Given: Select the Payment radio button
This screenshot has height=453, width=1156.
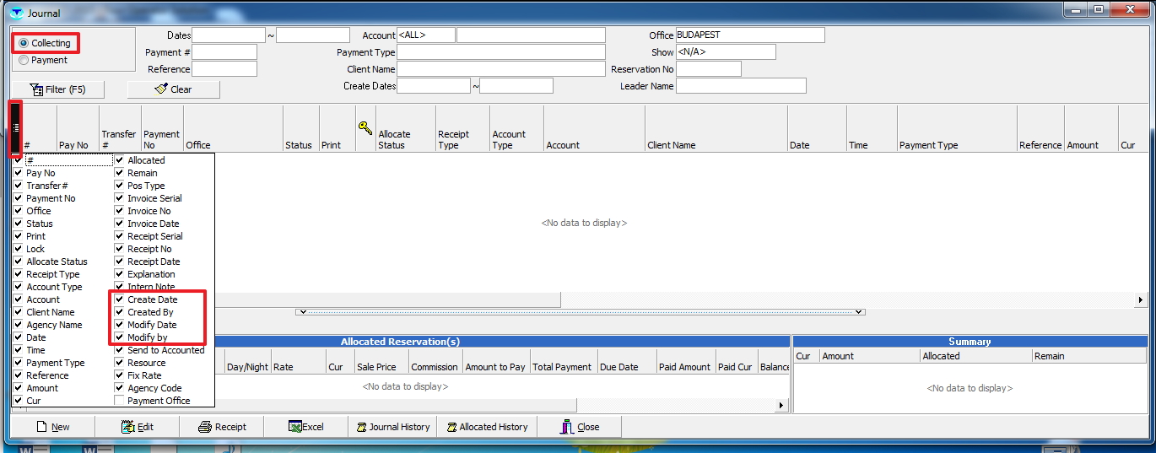Looking at the screenshot, I should [24, 60].
